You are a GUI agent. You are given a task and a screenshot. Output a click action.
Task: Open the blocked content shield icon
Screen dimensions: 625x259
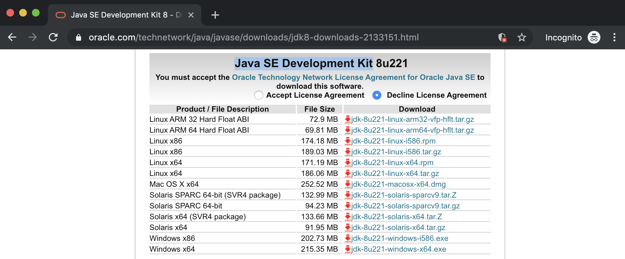[502, 38]
